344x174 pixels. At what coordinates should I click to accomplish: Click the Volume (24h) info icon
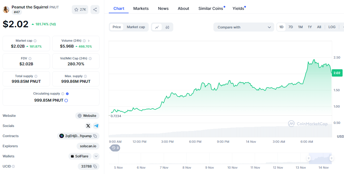(x=84, y=41)
